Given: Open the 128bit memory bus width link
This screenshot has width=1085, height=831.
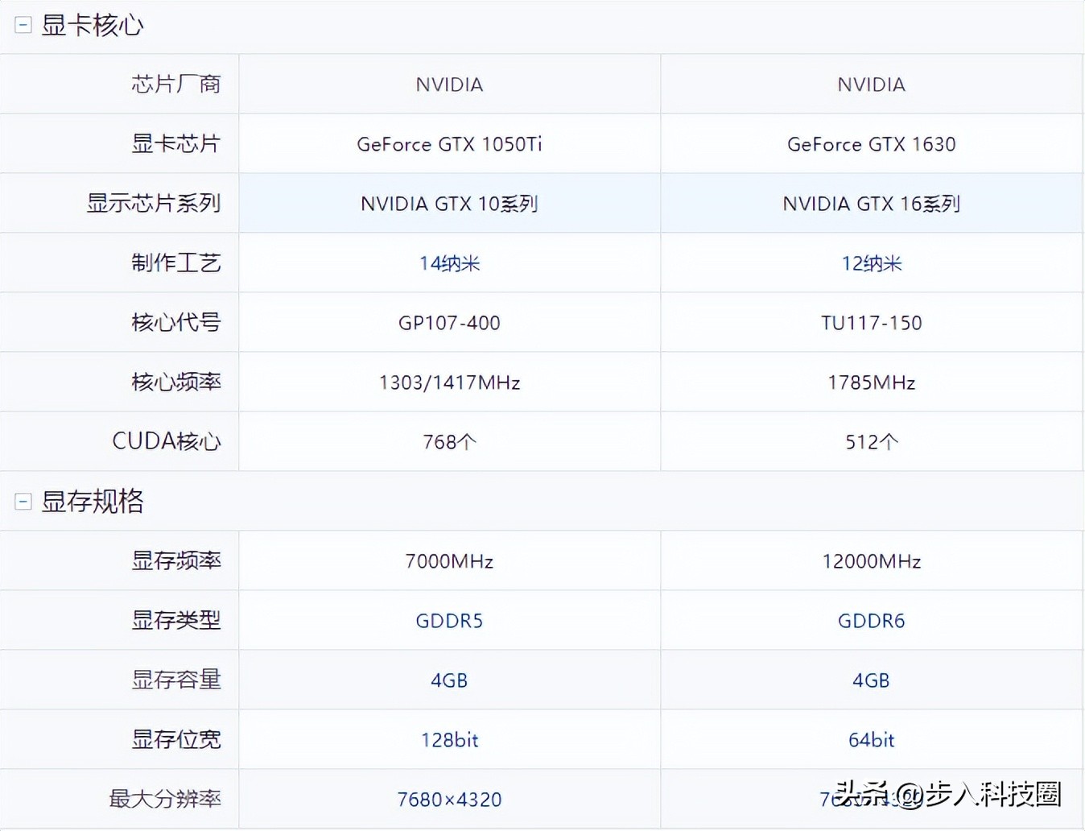Looking at the screenshot, I should pyautogui.click(x=448, y=740).
